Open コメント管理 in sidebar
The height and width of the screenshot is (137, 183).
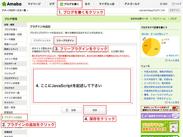11,59
